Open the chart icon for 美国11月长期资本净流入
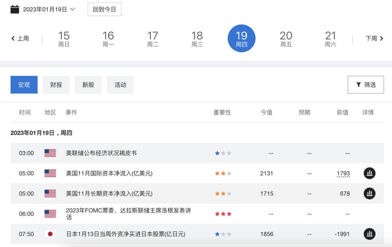The width and height of the screenshot is (392, 247). [369, 193]
